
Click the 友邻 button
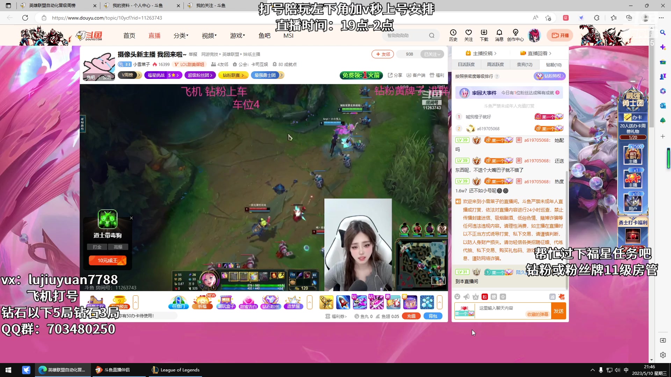[x=383, y=54]
